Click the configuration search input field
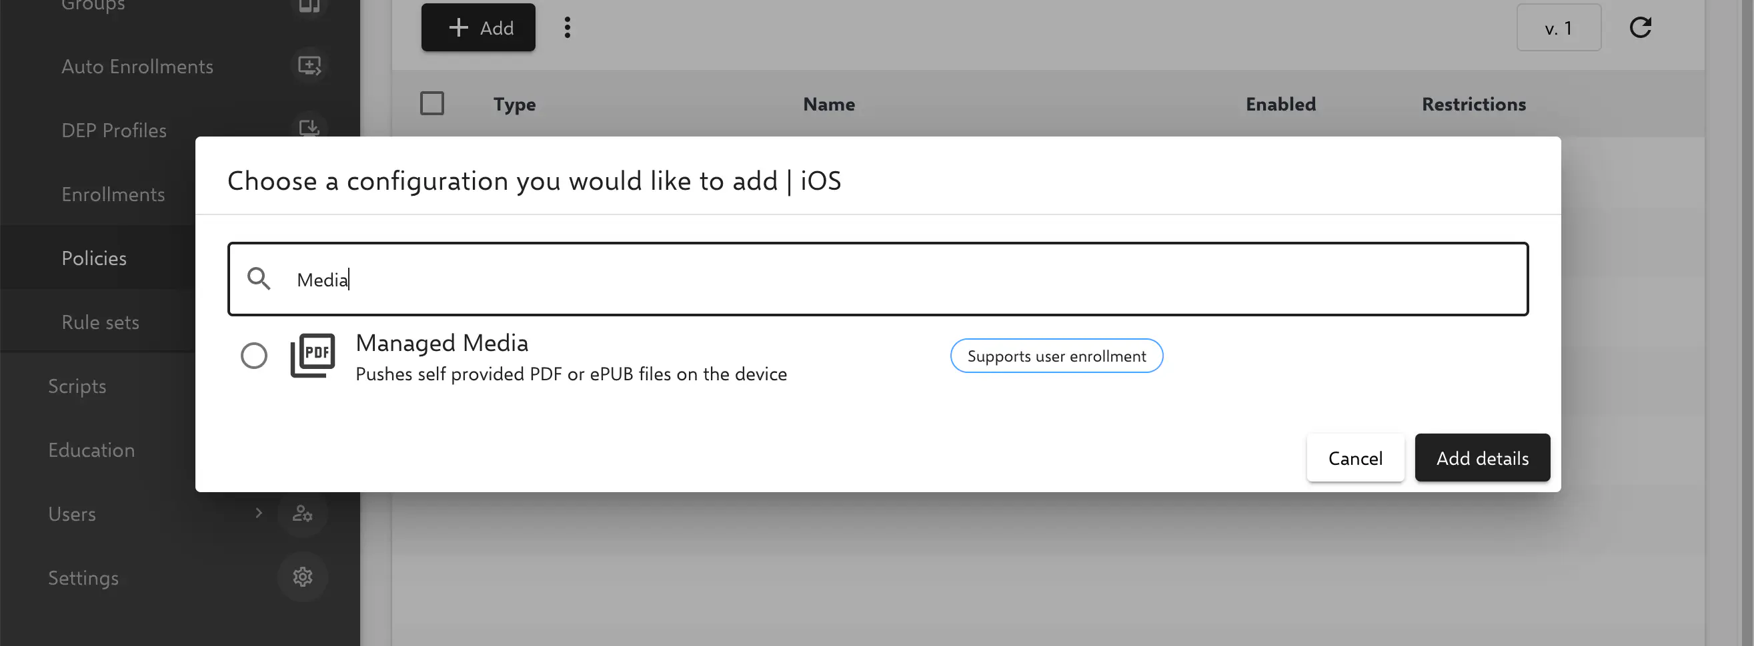 (x=885, y=280)
